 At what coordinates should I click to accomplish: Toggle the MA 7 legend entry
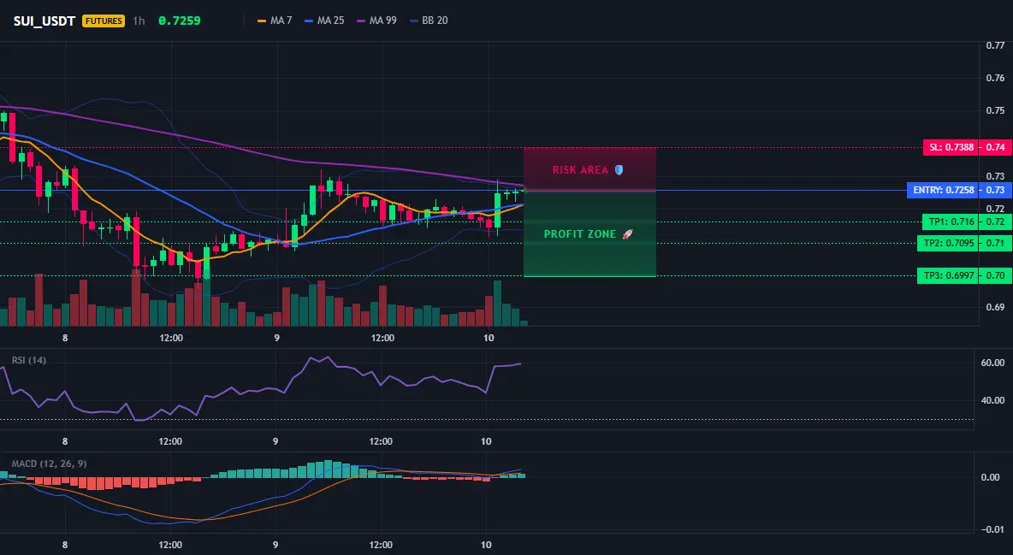tap(275, 21)
